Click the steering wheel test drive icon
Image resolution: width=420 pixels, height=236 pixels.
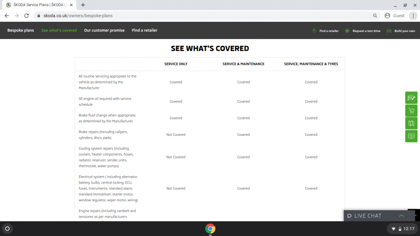(347, 31)
